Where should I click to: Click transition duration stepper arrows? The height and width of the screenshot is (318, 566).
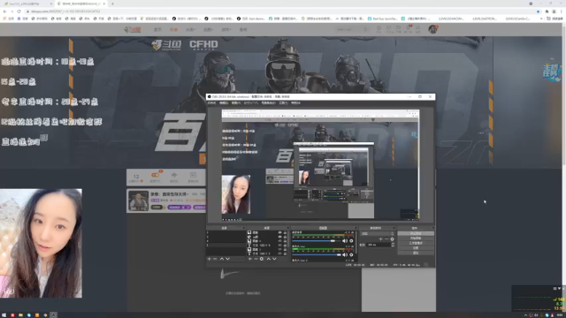pos(393,245)
